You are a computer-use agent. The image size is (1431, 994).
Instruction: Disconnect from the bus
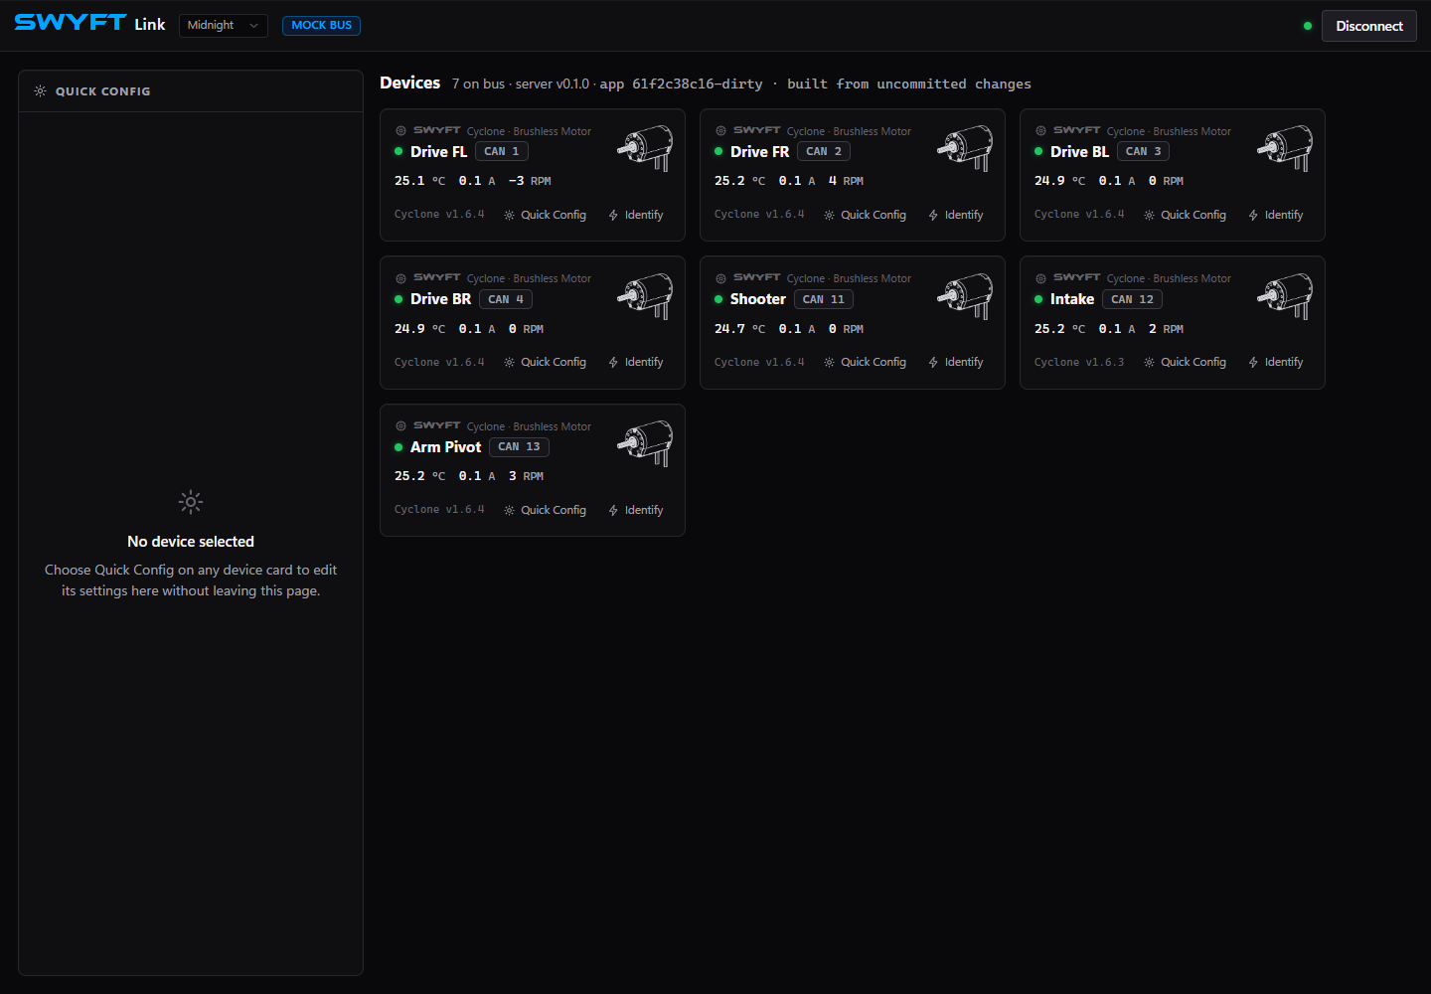coord(1369,26)
